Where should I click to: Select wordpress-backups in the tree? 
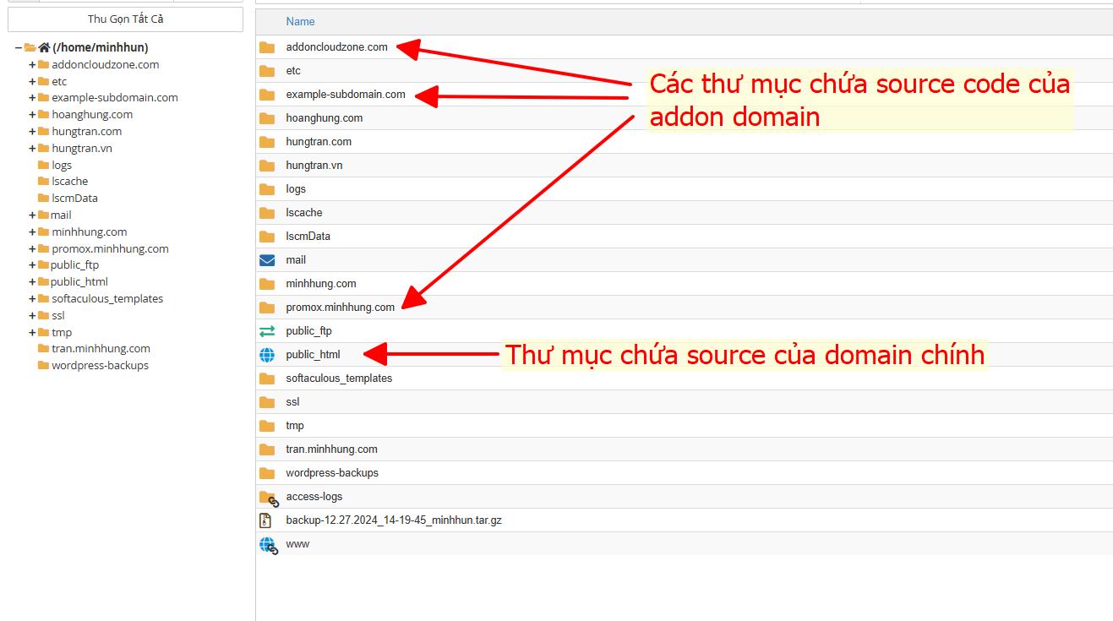[x=100, y=366]
